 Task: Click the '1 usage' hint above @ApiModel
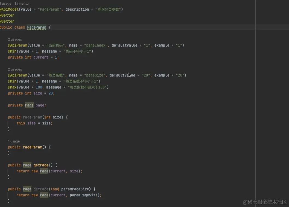5,4
